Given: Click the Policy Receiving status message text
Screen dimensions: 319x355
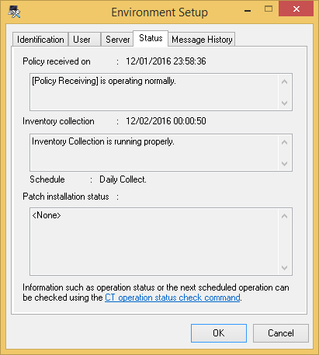Looking at the screenshot, I should [x=104, y=81].
